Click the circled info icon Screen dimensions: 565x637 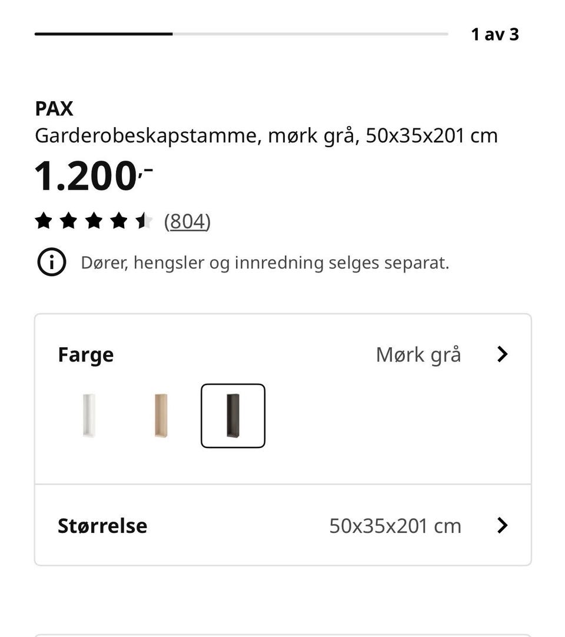pyautogui.click(x=52, y=262)
